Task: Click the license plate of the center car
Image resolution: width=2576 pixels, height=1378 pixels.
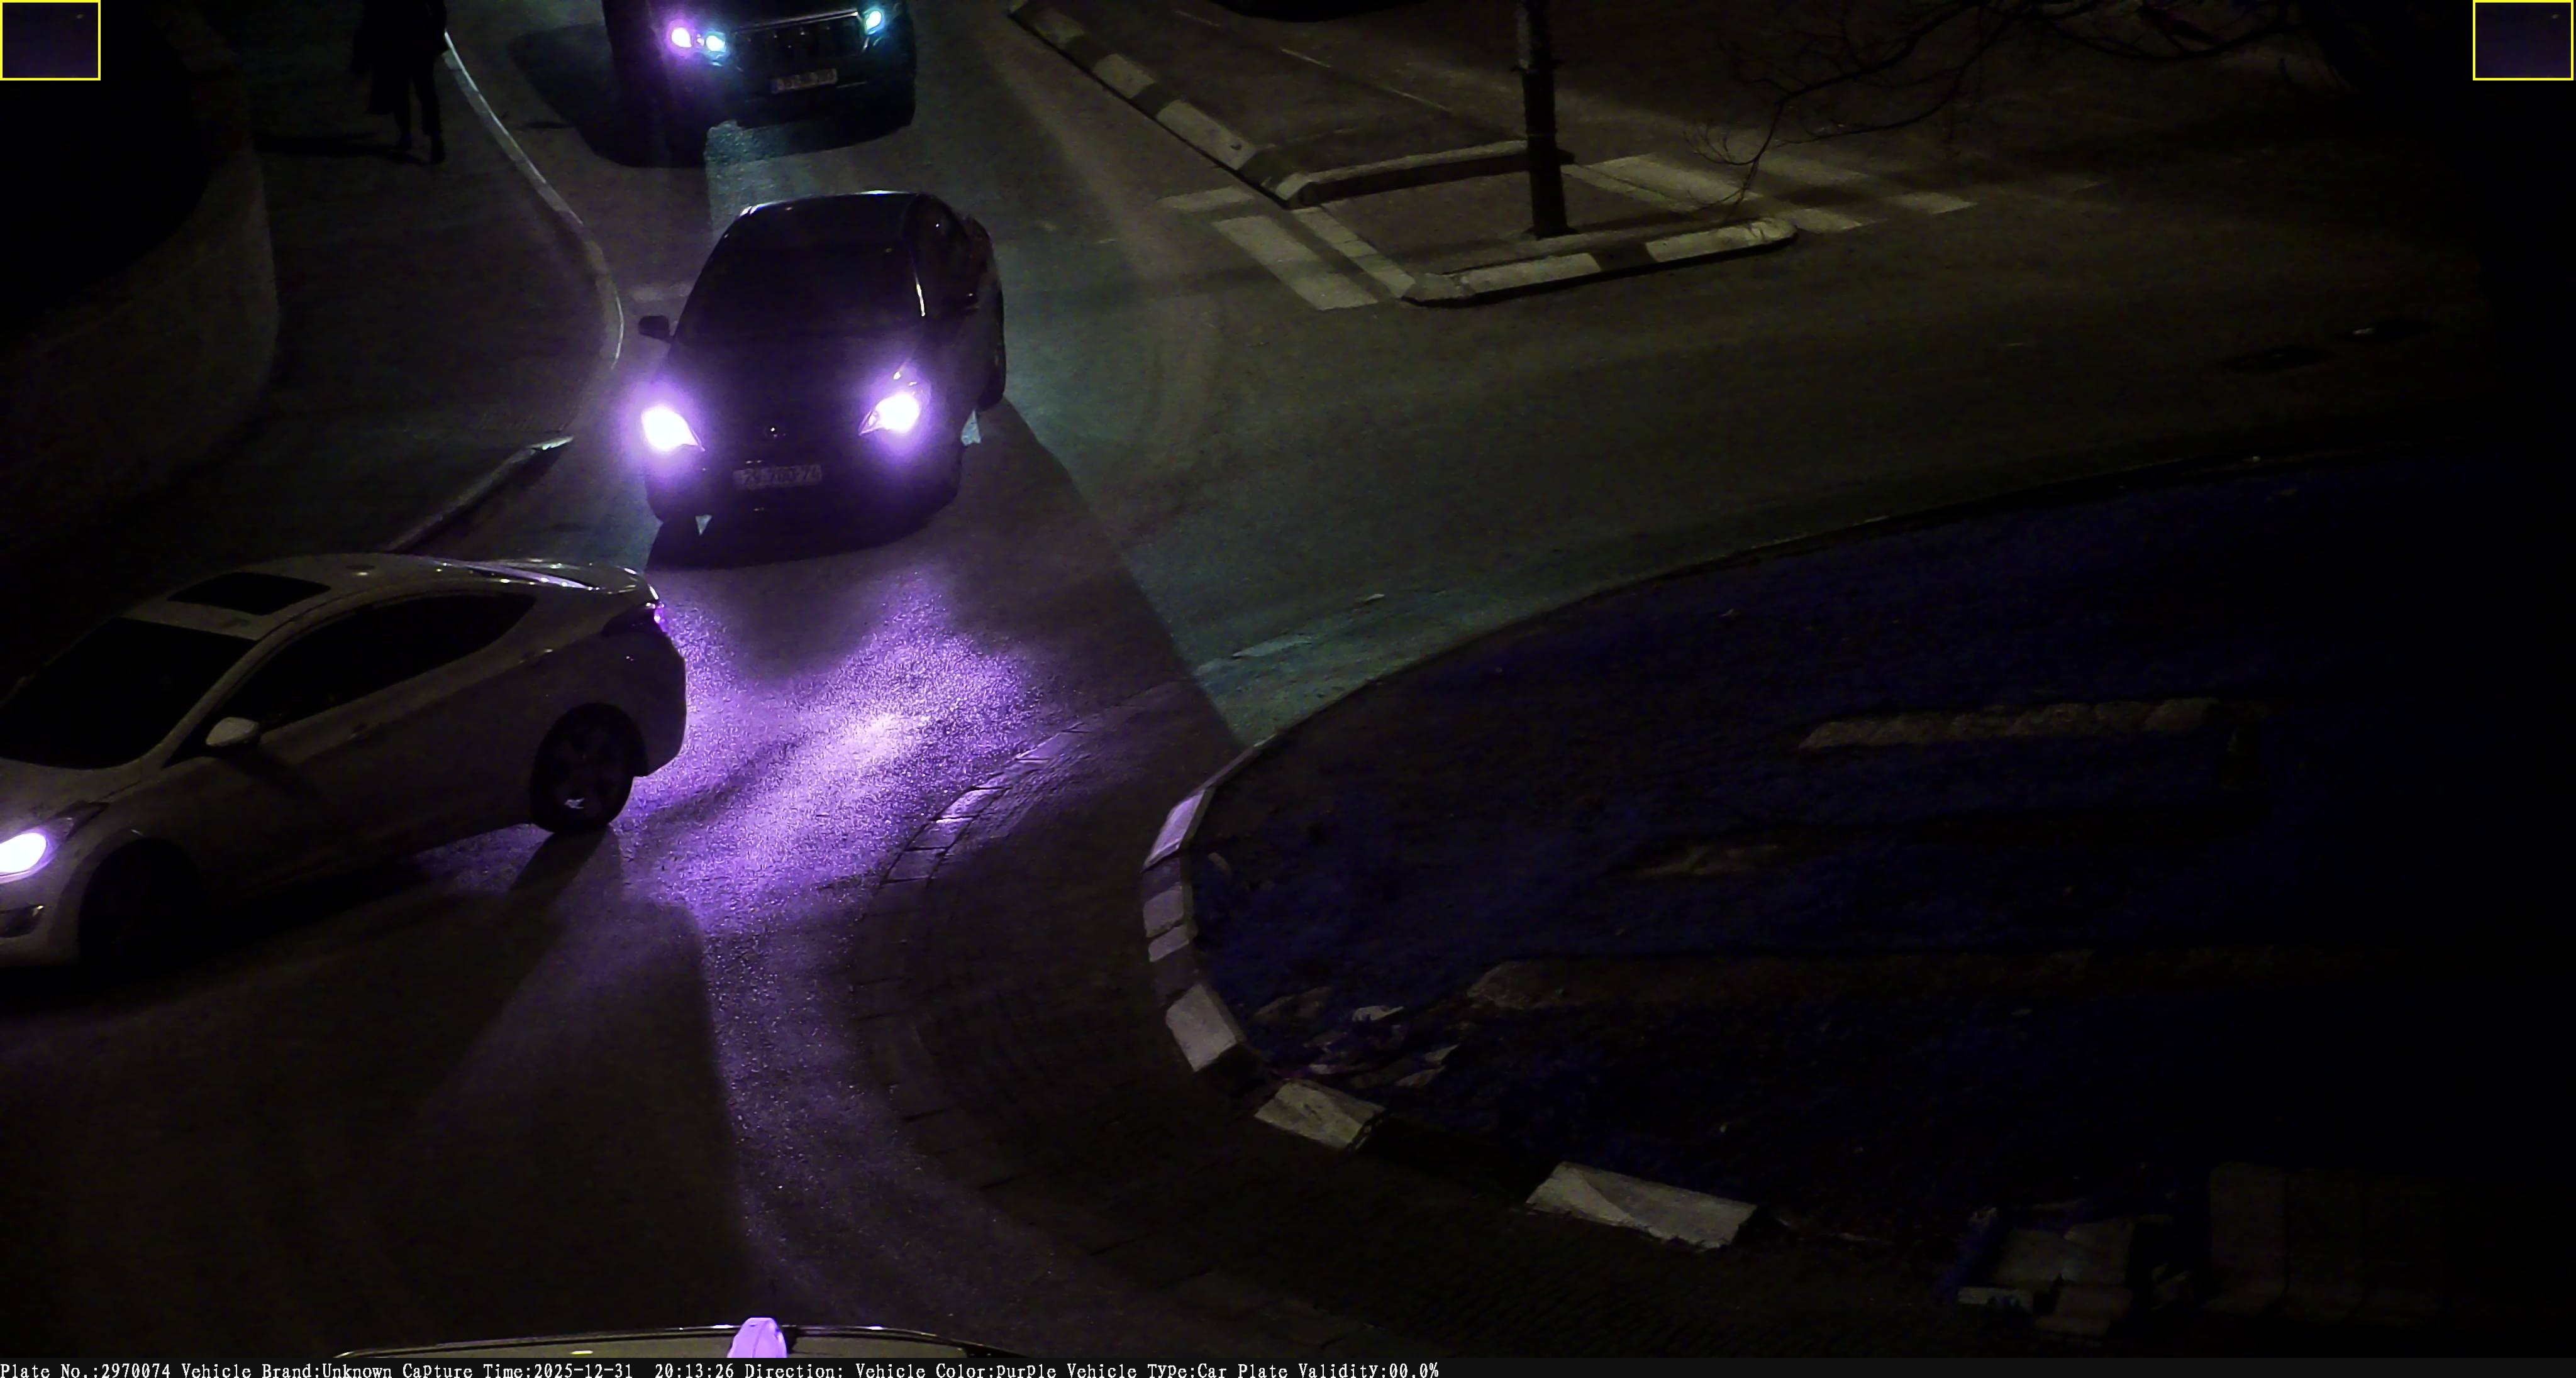Action: (778, 476)
